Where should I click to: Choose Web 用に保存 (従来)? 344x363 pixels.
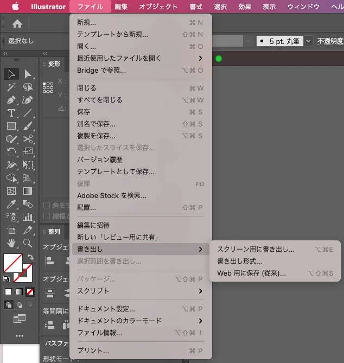pos(275,273)
